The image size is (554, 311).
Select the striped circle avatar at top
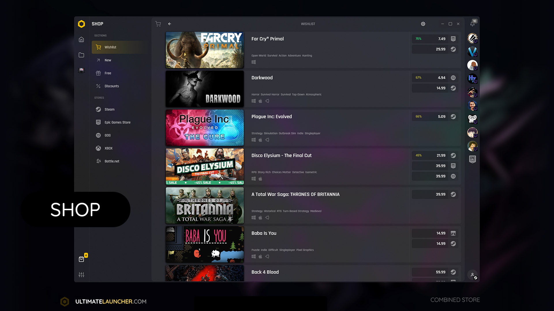click(472, 38)
